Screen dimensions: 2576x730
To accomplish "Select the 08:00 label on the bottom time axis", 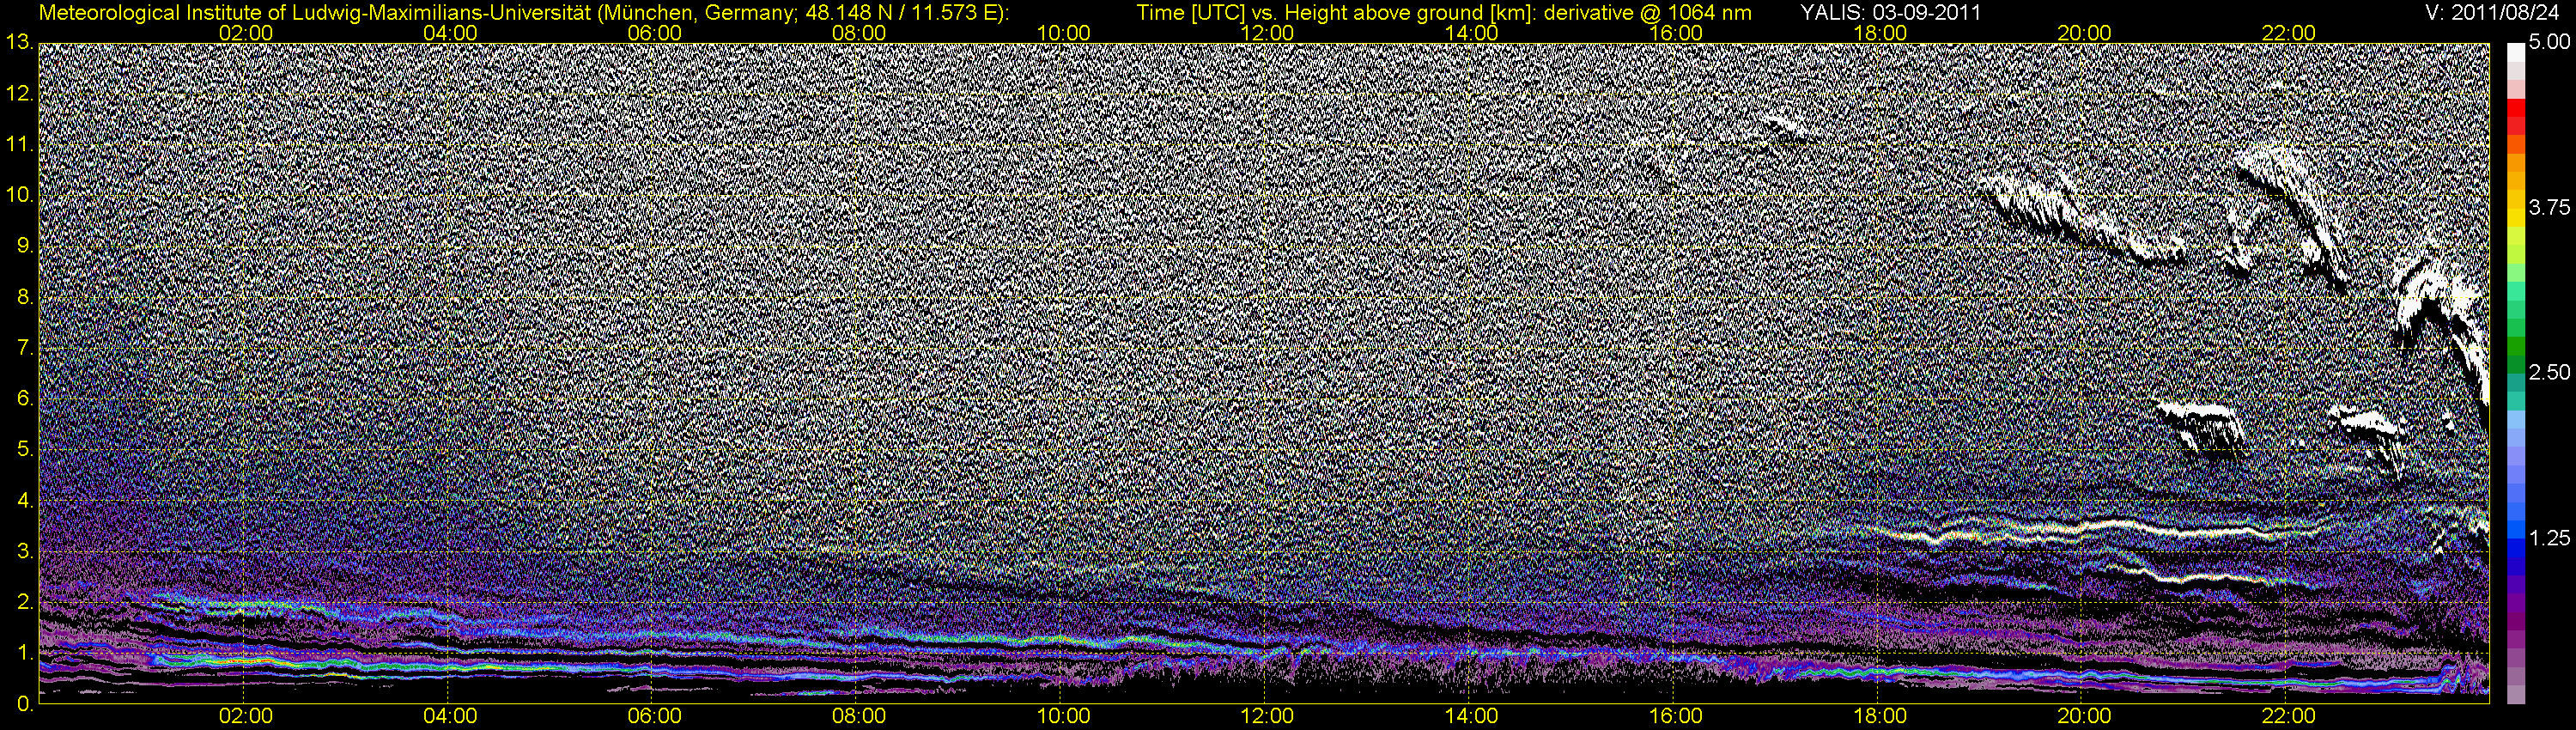I will tap(859, 716).
